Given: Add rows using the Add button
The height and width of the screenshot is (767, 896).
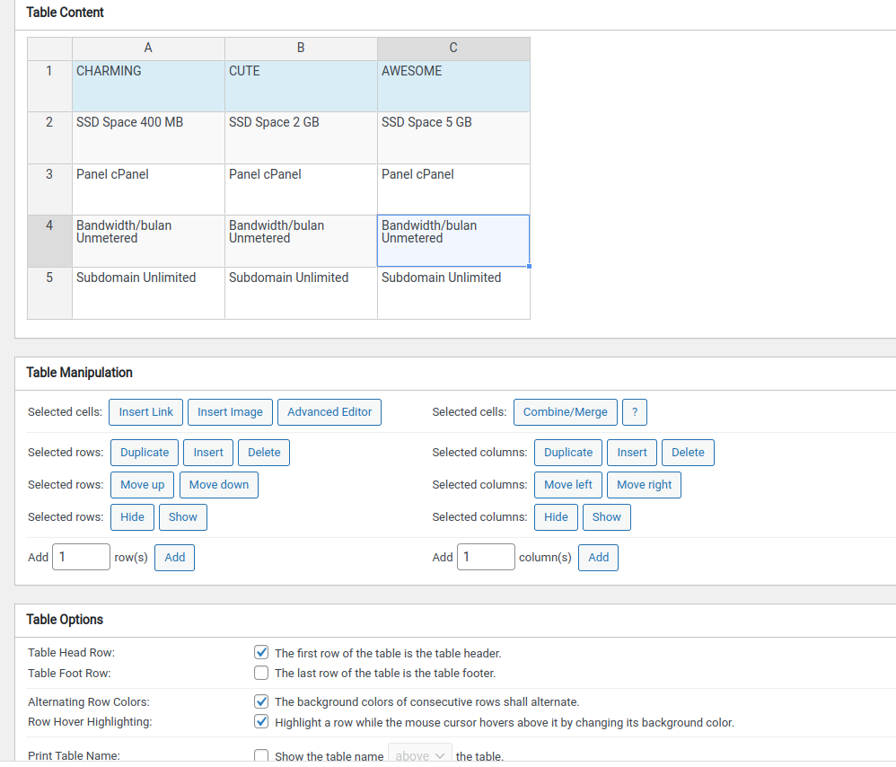Looking at the screenshot, I should click(175, 557).
